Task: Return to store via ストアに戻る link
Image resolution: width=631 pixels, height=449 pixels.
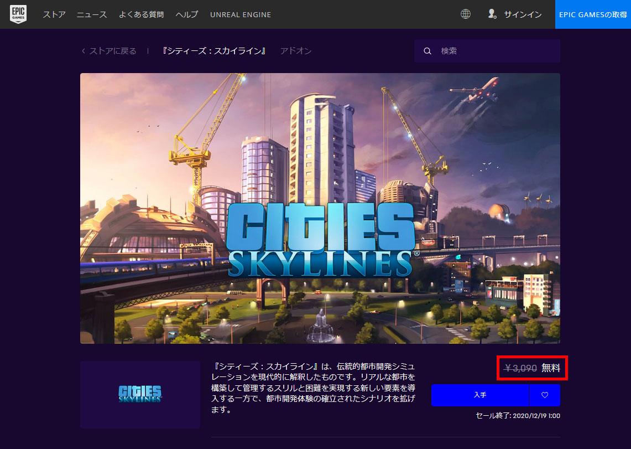Action: pos(113,51)
